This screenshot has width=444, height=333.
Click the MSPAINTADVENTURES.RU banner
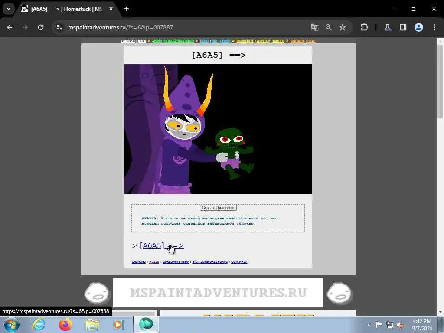click(x=218, y=293)
